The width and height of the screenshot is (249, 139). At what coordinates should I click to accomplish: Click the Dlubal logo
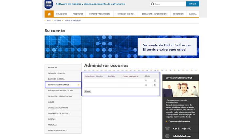(x=49, y=4)
